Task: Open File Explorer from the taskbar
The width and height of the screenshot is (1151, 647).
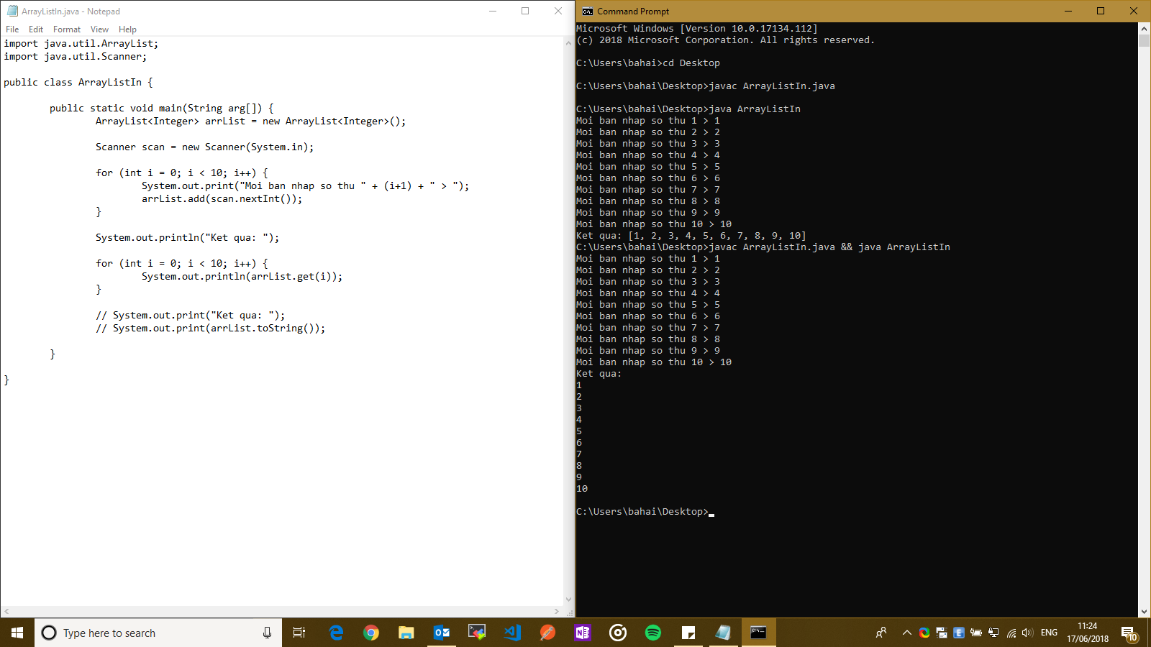Action: pyautogui.click(x=406, y=633)
